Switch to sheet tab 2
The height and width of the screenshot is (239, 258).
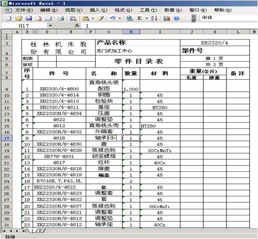tap(40, 231)
